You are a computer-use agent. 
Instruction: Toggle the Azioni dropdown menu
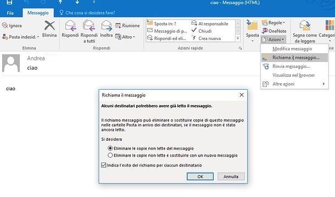point(273,39)
